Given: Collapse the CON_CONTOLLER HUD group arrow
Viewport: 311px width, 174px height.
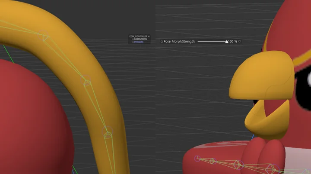Looking at the screenshot, I should point(149,36).
